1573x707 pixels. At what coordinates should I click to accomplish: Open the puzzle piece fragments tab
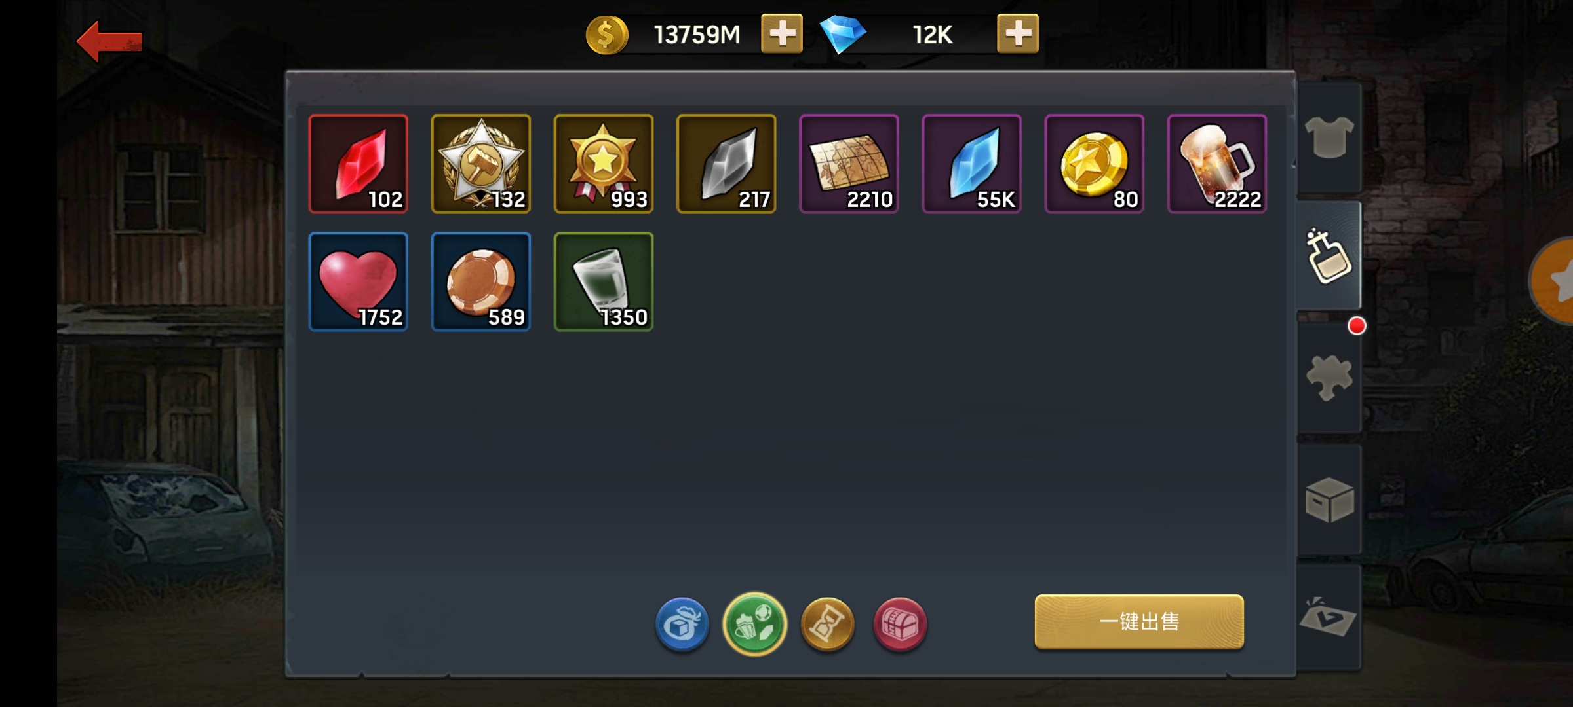(x=1329, y=378)
